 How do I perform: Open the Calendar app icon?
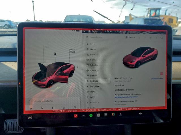(x=106, y=115)
